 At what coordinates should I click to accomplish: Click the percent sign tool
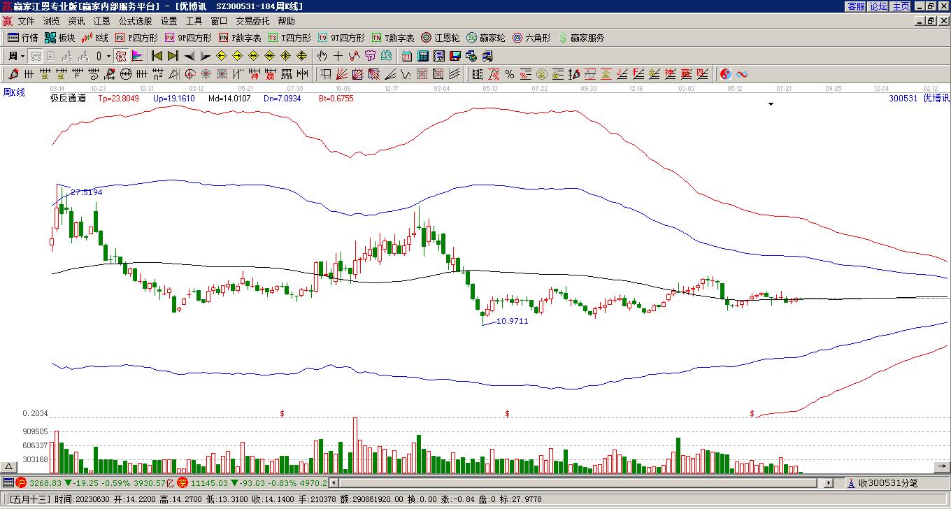(x=510, y=74)
